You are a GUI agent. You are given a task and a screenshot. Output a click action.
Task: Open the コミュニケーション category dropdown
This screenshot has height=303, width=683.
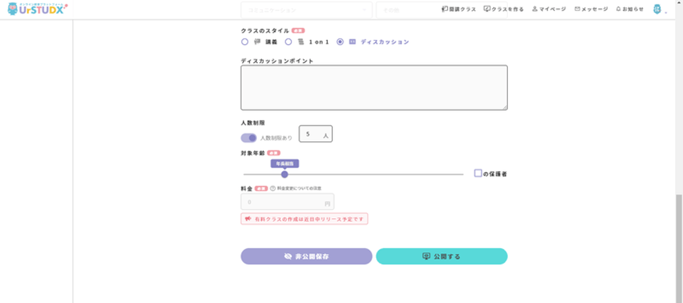coord(306,10)
